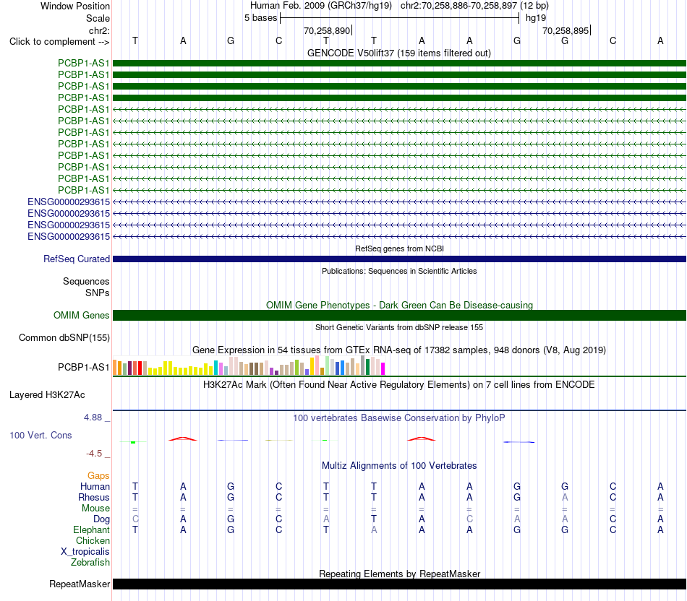Click the Elephant alignment row label
687x601 pixels.
pyautogui.click(x=91, y=530)
